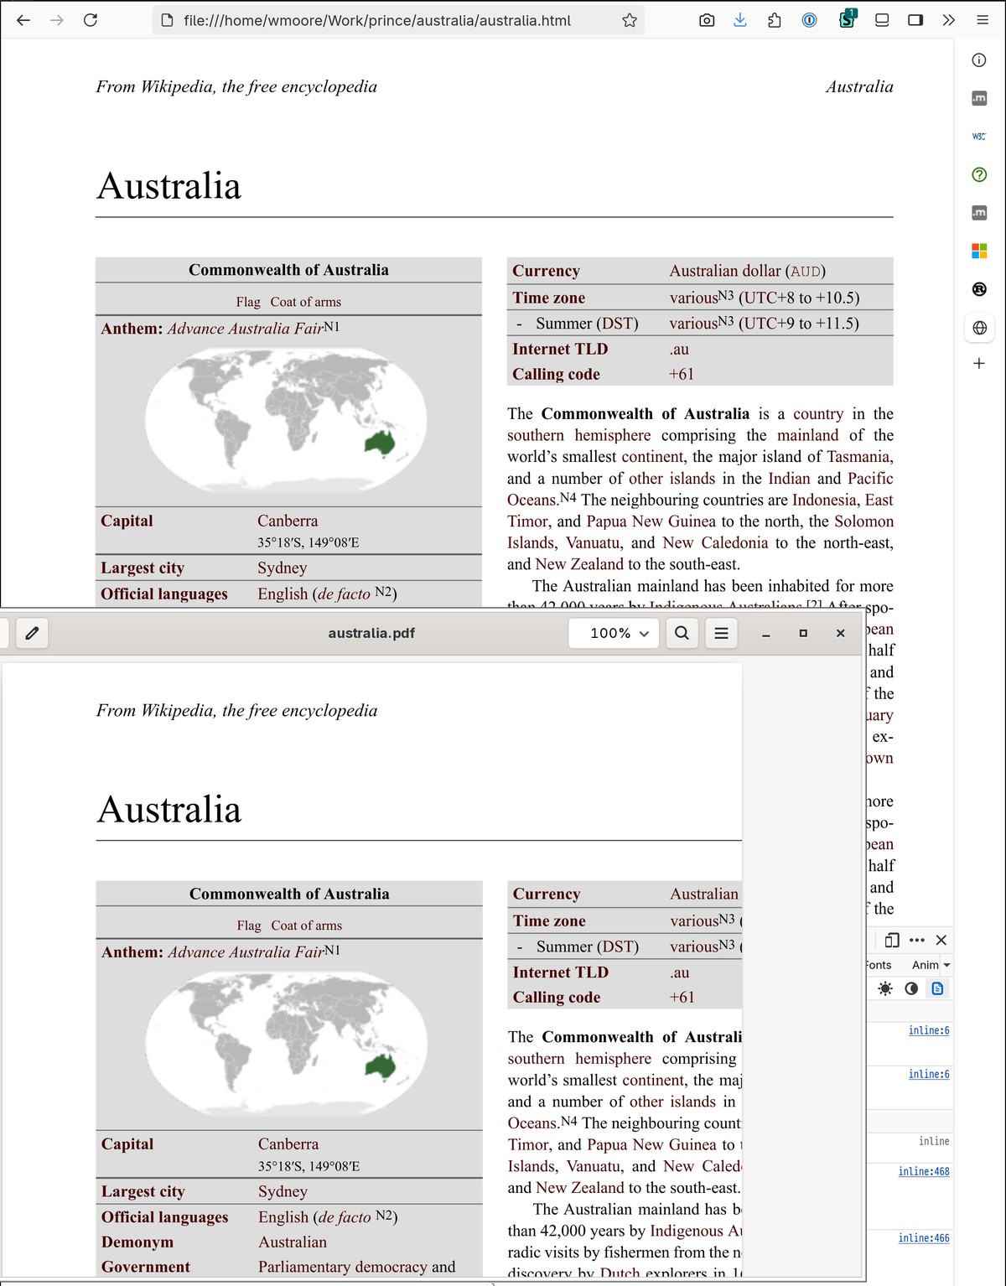
Task: Expand the devtools tab overflow arrow
Action: coord(947,965)
